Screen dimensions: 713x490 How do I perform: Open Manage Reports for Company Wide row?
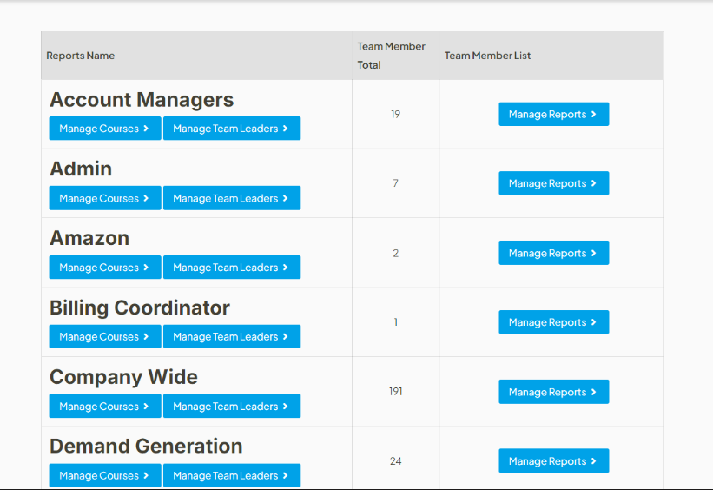click(553, 392)
